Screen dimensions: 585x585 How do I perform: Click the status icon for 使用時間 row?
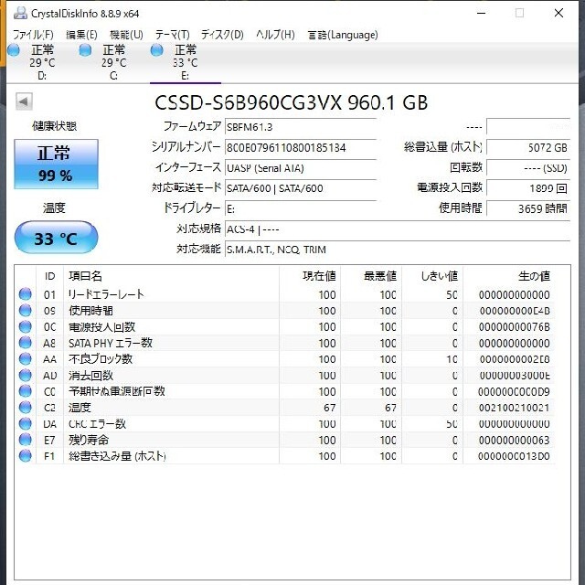(x=26, y=310)
